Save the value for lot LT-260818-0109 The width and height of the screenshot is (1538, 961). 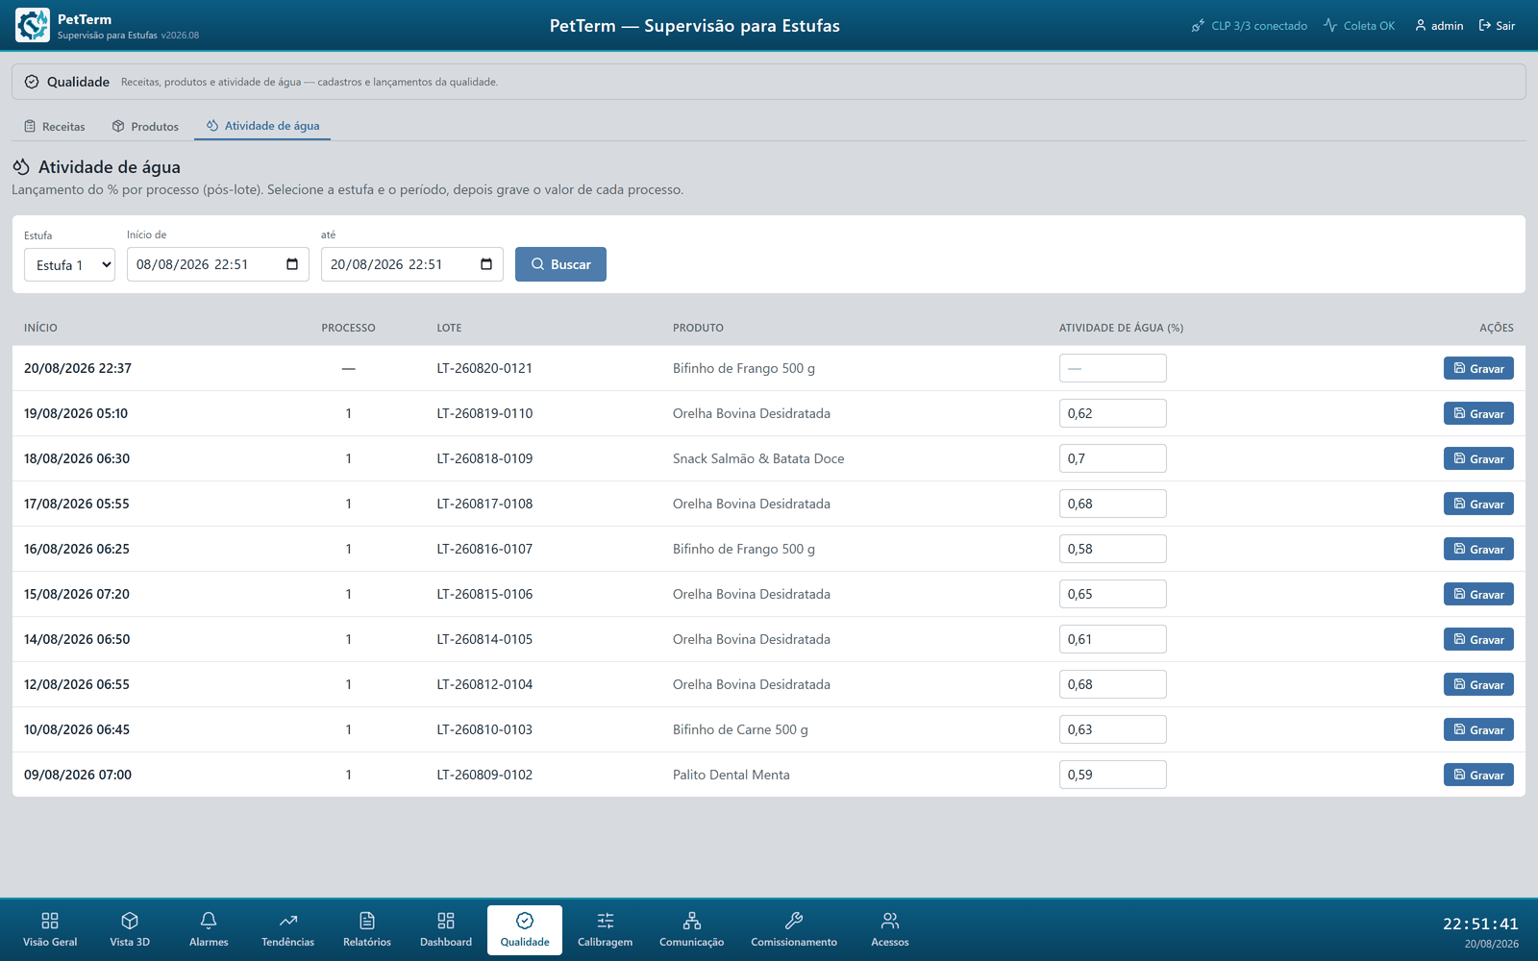pyautogui.click(x=1478, y=458)
